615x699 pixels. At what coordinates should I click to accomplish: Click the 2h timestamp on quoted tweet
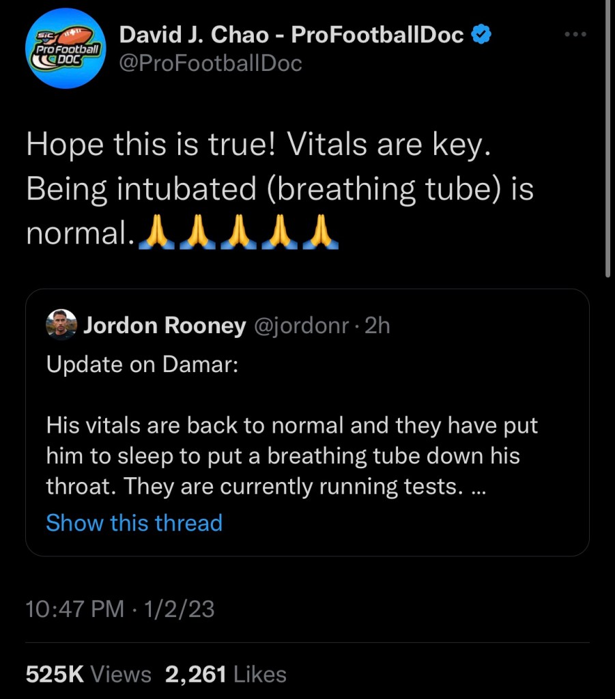(377, 326)
